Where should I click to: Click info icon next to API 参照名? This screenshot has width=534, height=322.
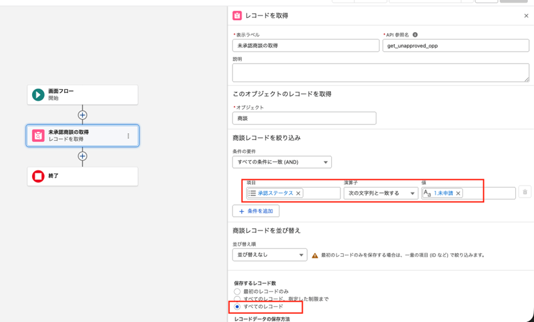point(415,35)
